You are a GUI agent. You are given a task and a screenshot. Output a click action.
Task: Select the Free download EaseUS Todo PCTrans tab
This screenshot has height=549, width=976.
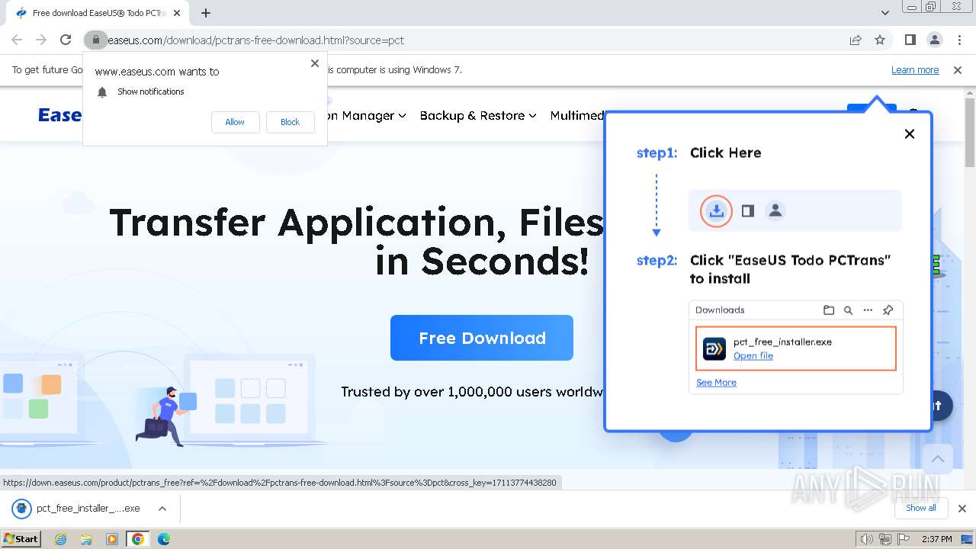point(99,13)
